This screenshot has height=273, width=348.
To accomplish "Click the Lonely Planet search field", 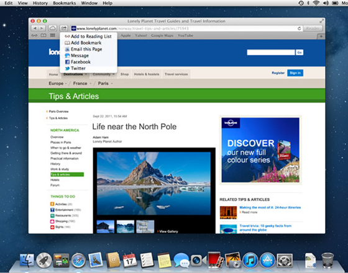I will [271, 53].
